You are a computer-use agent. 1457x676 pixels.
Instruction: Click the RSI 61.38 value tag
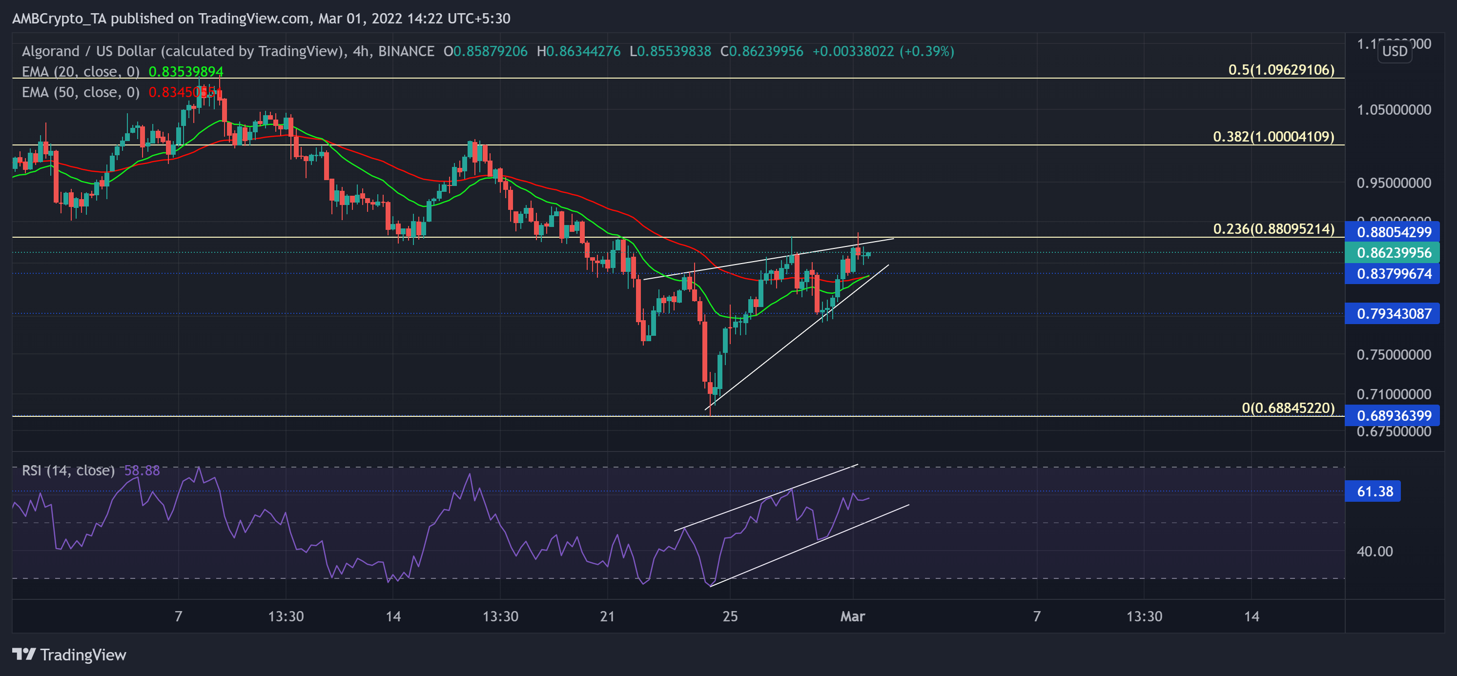pos(1373,491)
